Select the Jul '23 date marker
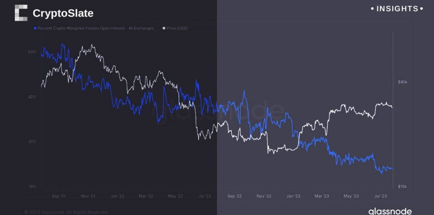This screenshot has width=434, height=215. click(380, 196)
